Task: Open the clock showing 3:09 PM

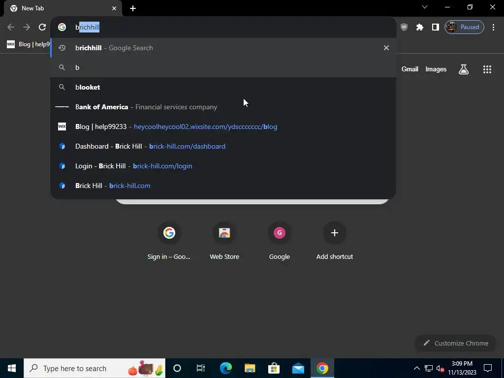Action: point(462,368)
